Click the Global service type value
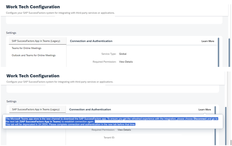The width and height of the screenshot is (232, 146). [x=123, y=54]
